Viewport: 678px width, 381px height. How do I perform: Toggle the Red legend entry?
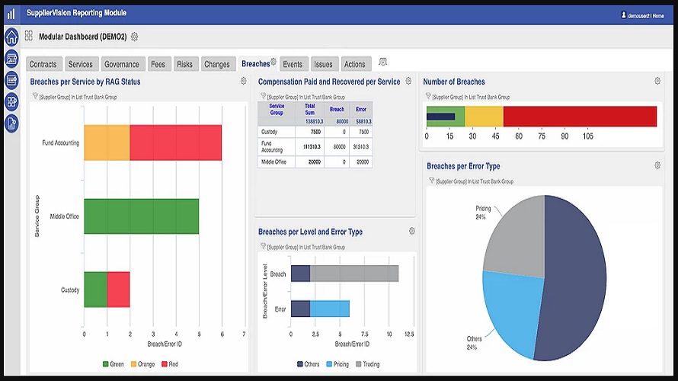[170, 364]
